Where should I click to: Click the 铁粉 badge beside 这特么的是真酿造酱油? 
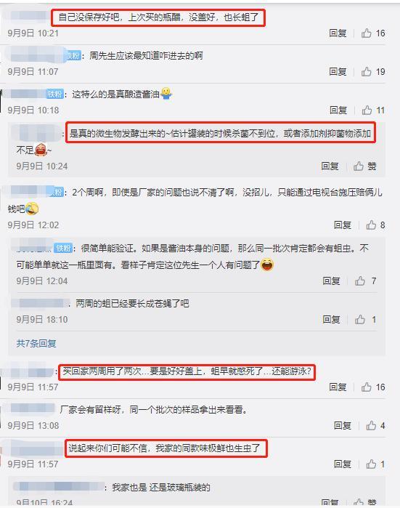click(54, 94)
